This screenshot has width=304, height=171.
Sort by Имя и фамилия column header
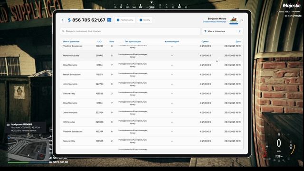[71, 41]
